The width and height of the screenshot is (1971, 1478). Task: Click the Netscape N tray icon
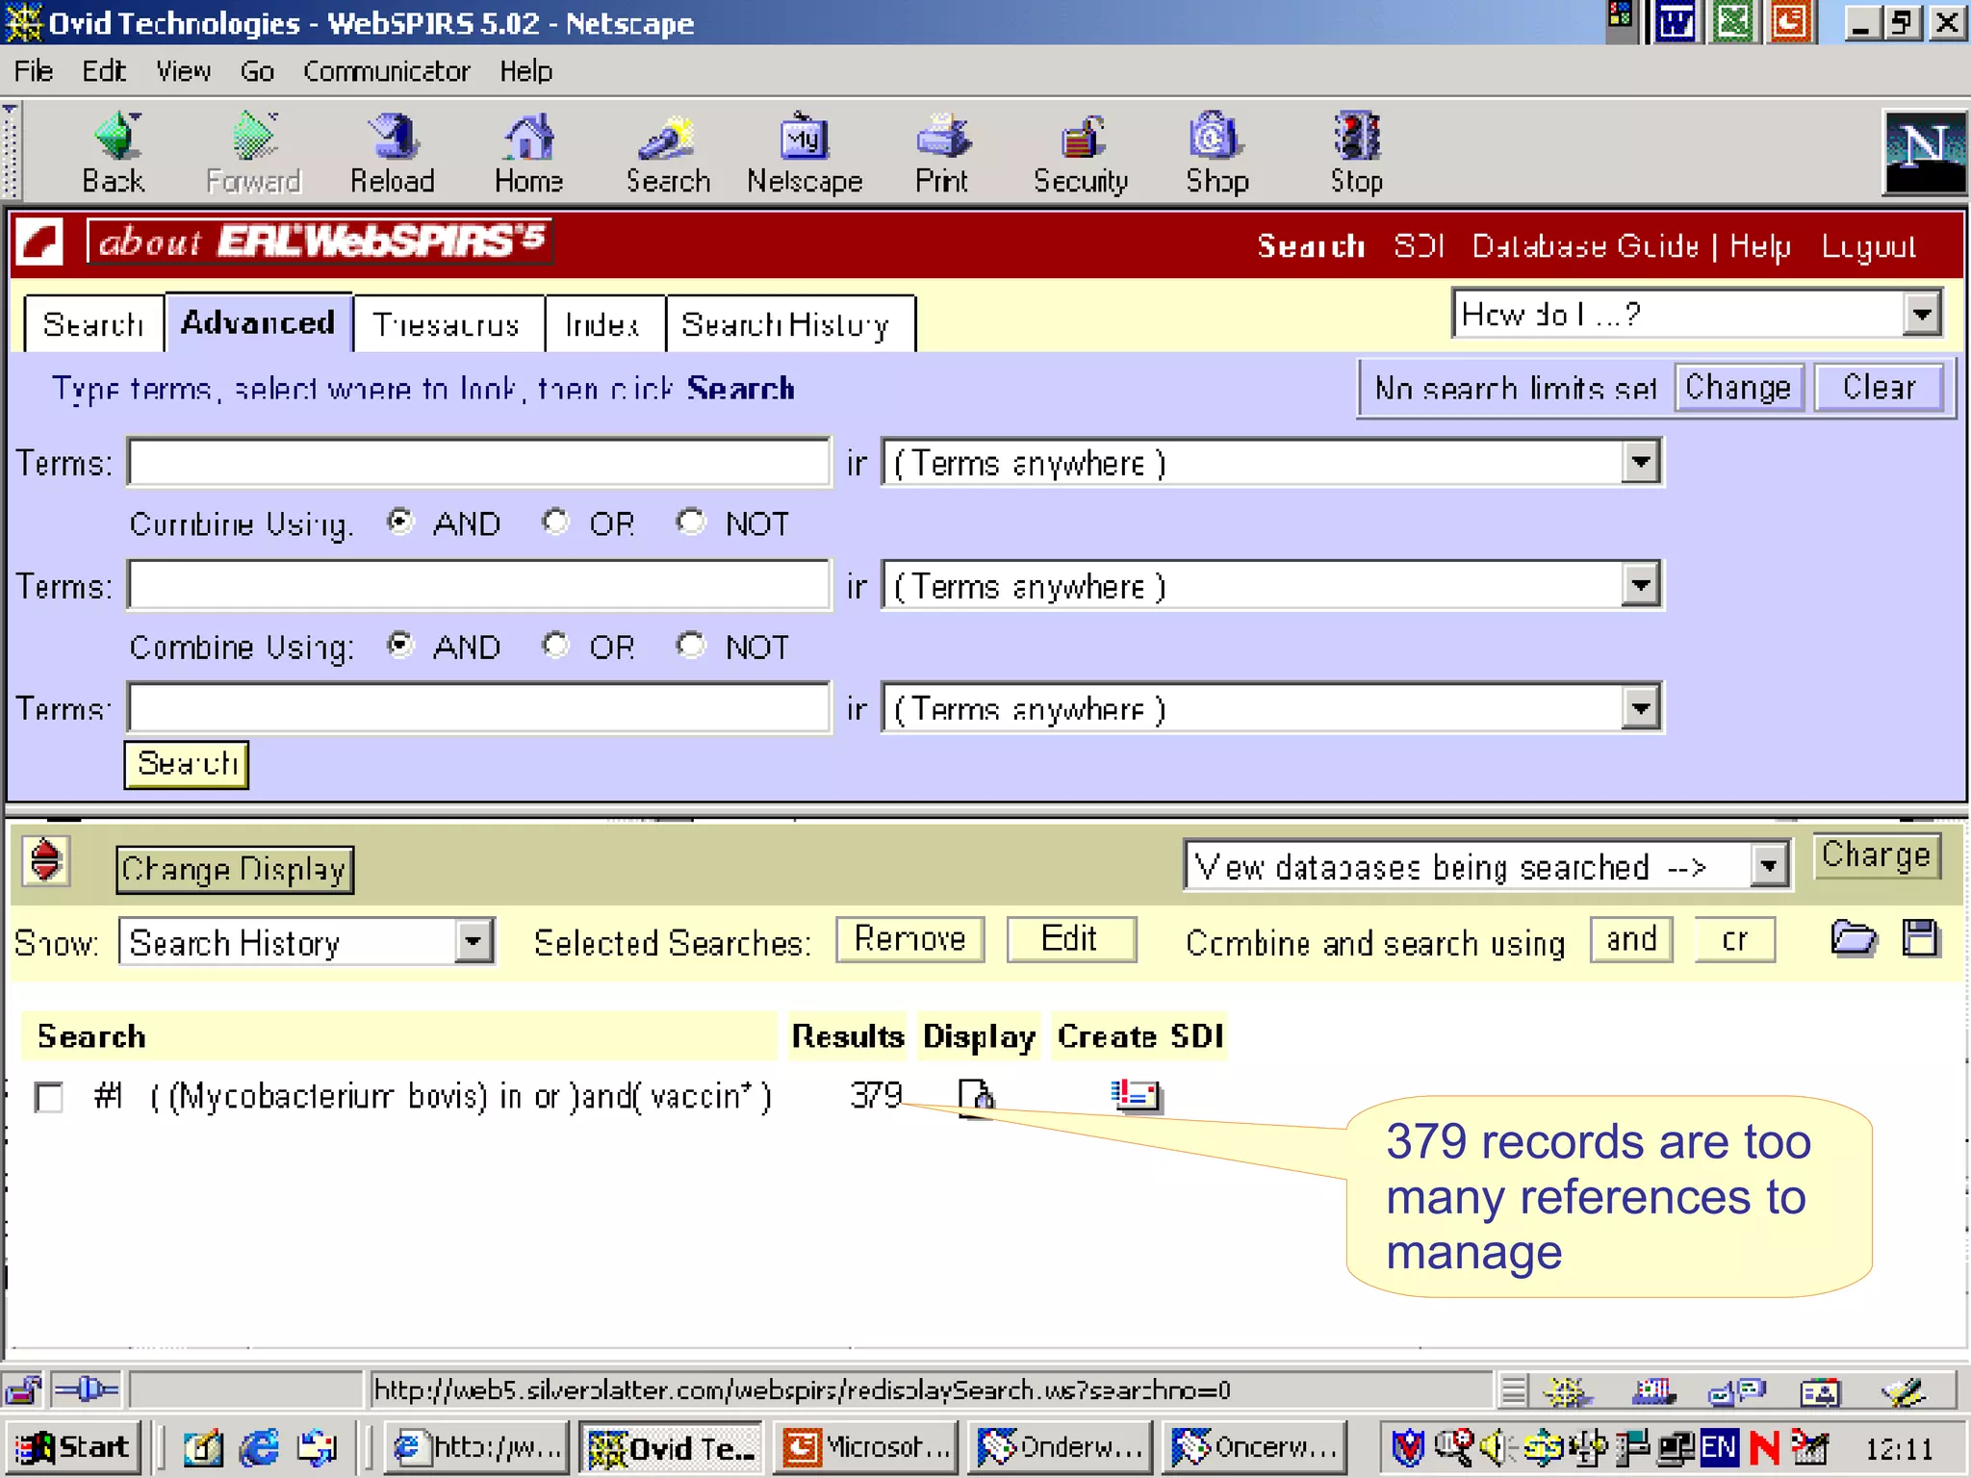(1764, 1447)
